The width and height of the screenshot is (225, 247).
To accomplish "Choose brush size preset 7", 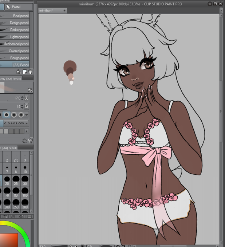I will point(7,169).
